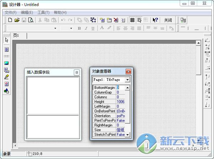Open the 文件(F) menu
Viewport: 214px width, 159px height.
click(x=10, y=13)
